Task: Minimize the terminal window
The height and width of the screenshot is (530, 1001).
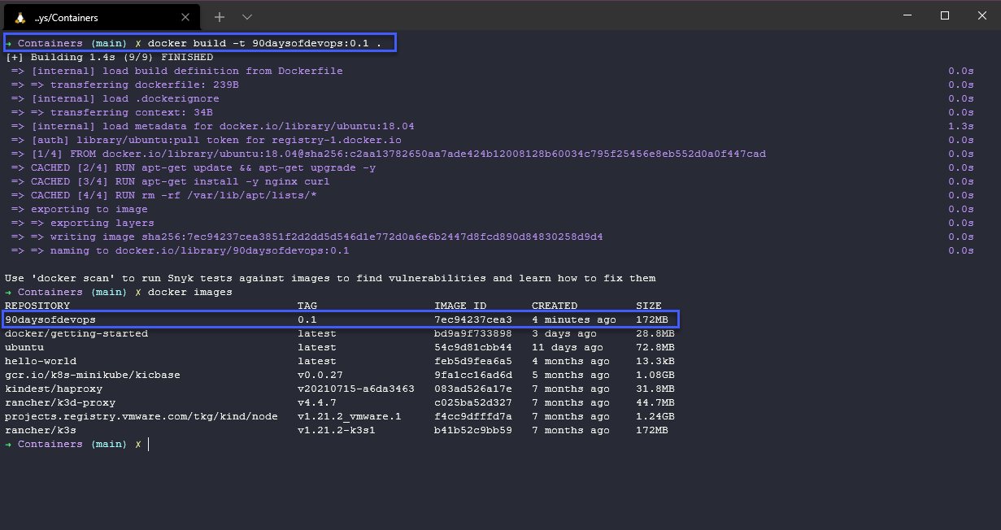Action: [x=907, y=15]
